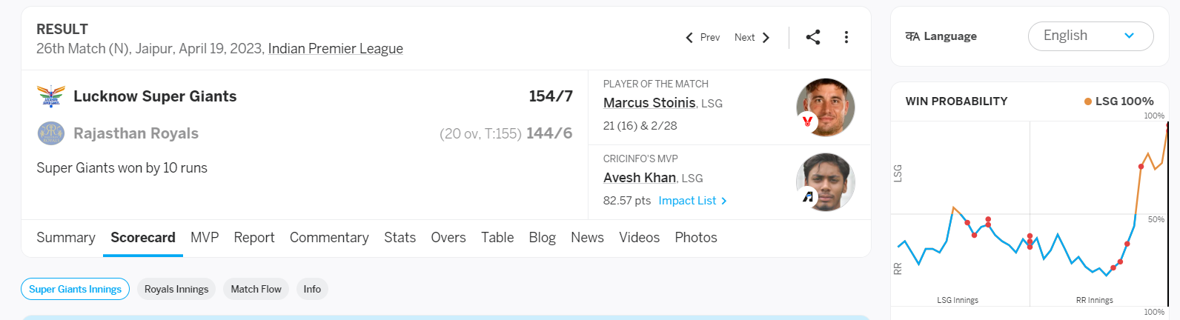
Task: Open Marcus Stoinis player profile link
Action: (x=649, y=103)
